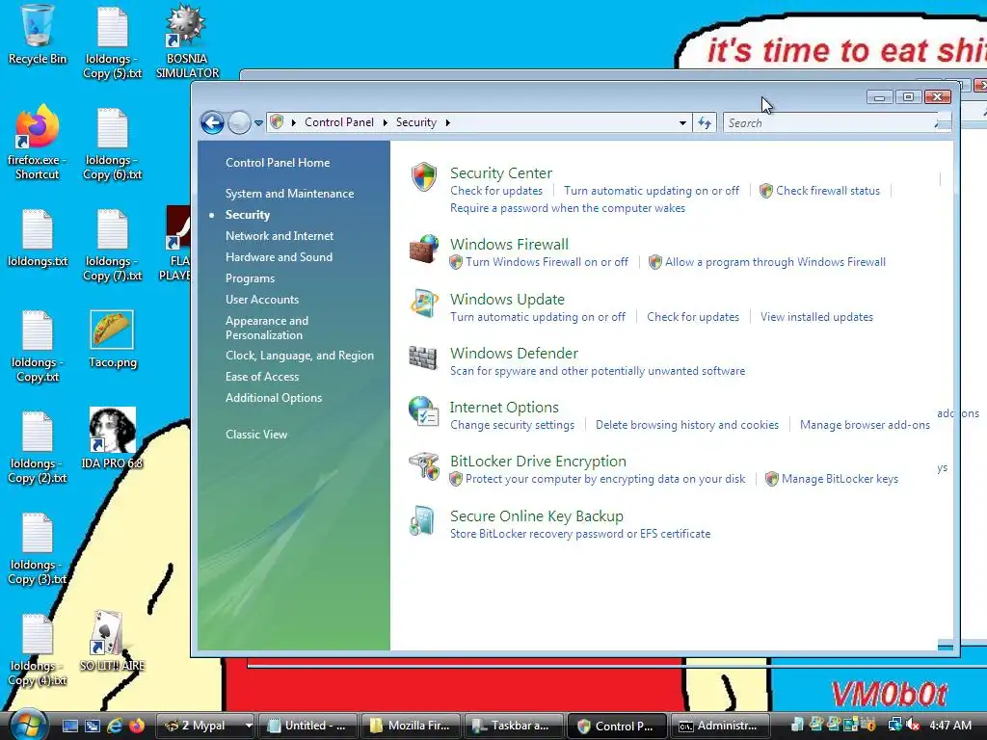Viewport: 987px width, 740px height.
Task: Focus the Control Panel Search field
Action: coord(830,122)
